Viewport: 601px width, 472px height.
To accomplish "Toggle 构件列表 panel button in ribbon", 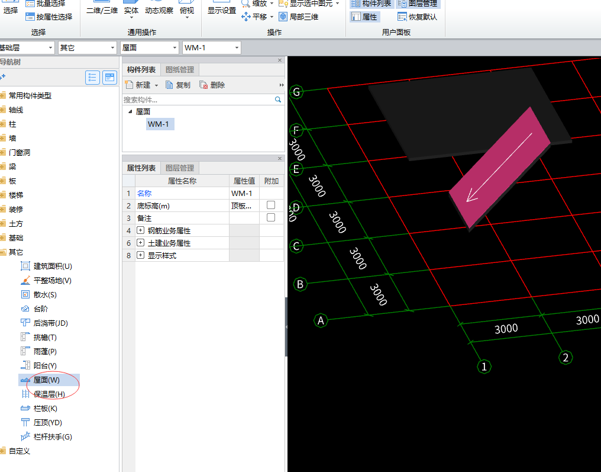I will point(371,4).
